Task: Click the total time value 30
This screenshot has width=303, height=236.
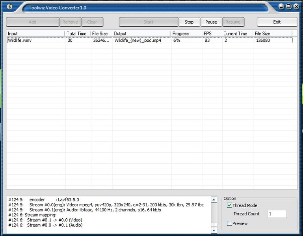Action: (x=70, y=41)
